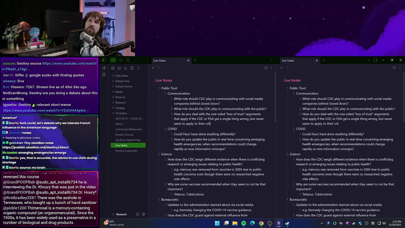Click the paper-plane ribbon icon

(104, 68)
